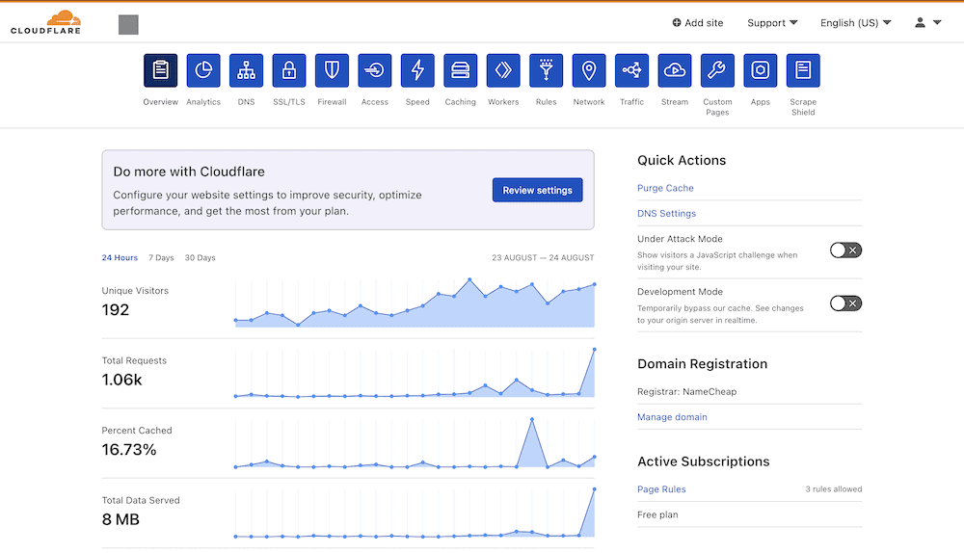The image size is (964, 553).
Task: Open the Caching storage icon
Action: [x=461, y=70]
